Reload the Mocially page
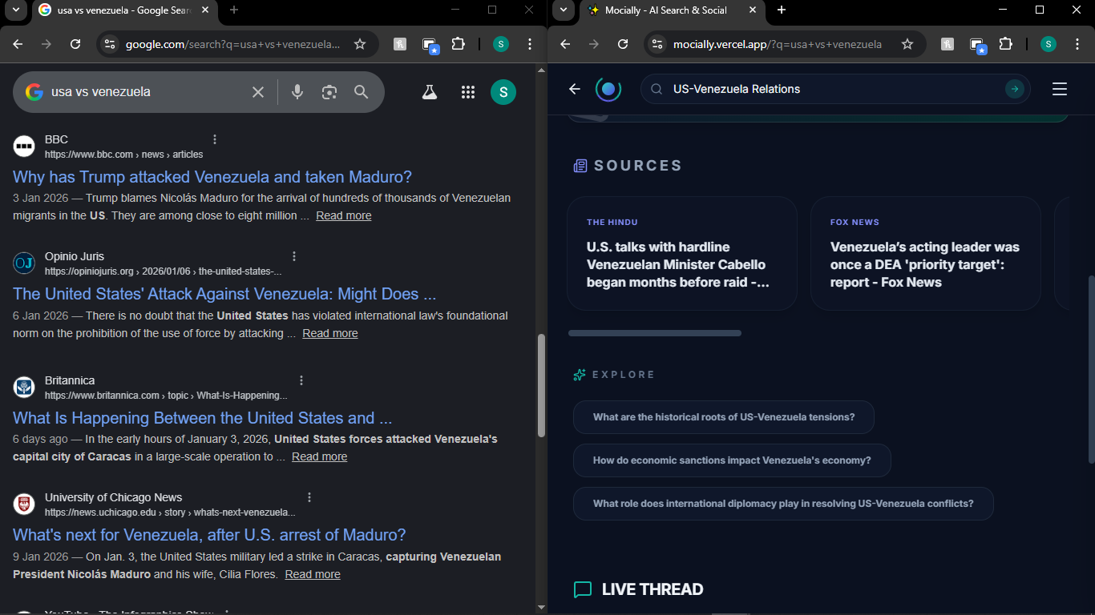Image resolution: width=1095 pixels, height=615 pixels. [623, 44]
